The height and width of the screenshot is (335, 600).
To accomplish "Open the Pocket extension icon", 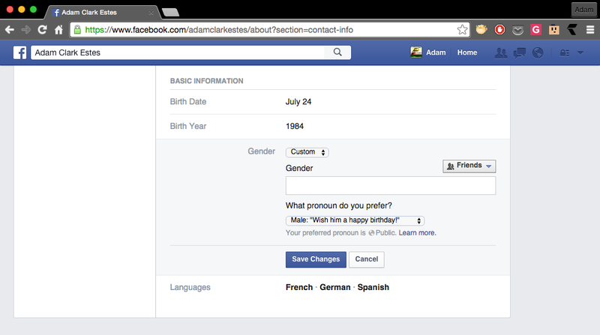I will click(517, 30).
